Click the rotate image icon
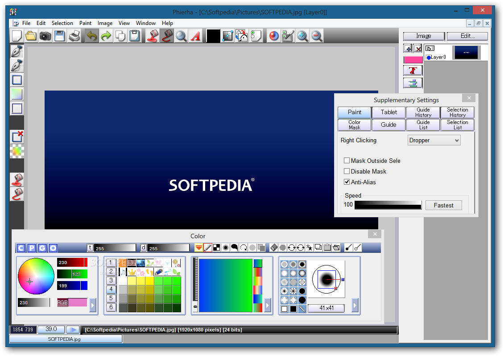 (x=242, y=36)
